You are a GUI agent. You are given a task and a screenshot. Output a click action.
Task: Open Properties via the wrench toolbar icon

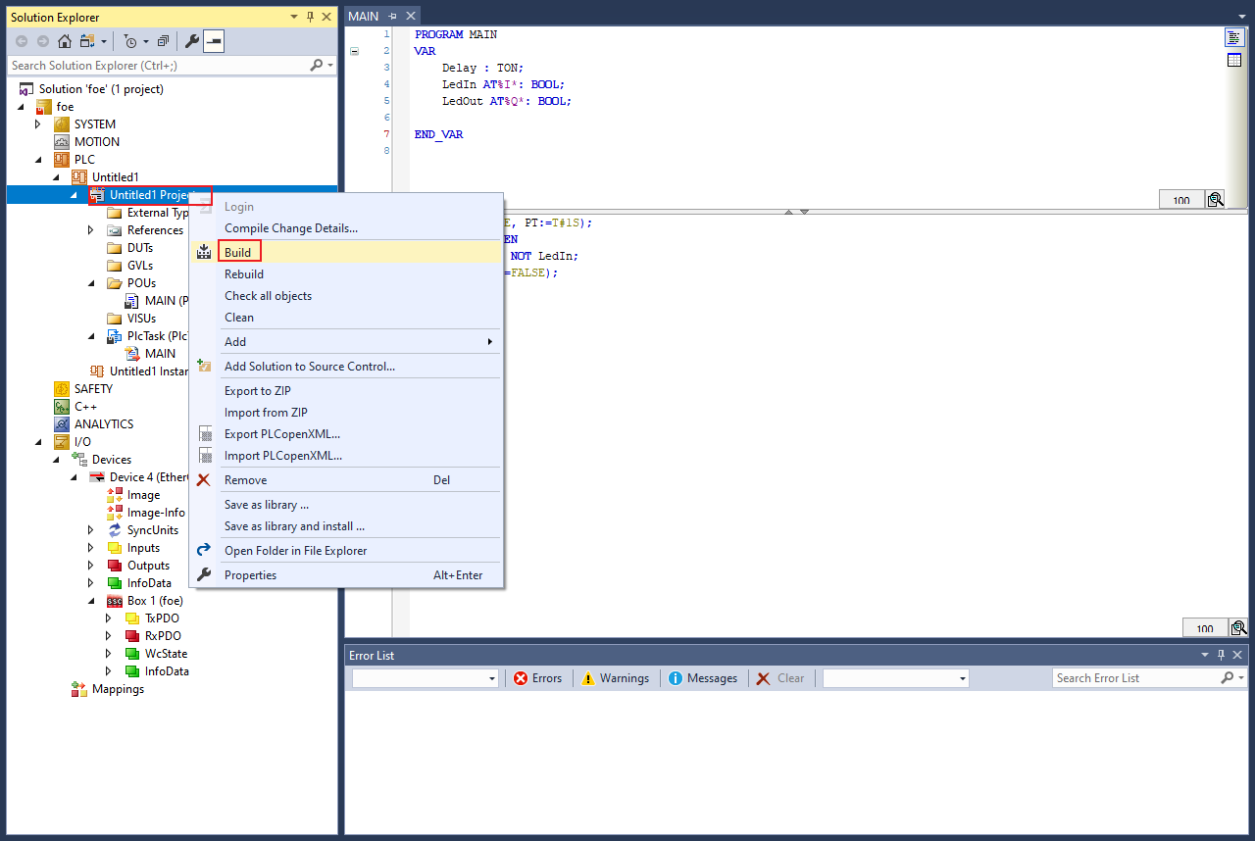192,41
